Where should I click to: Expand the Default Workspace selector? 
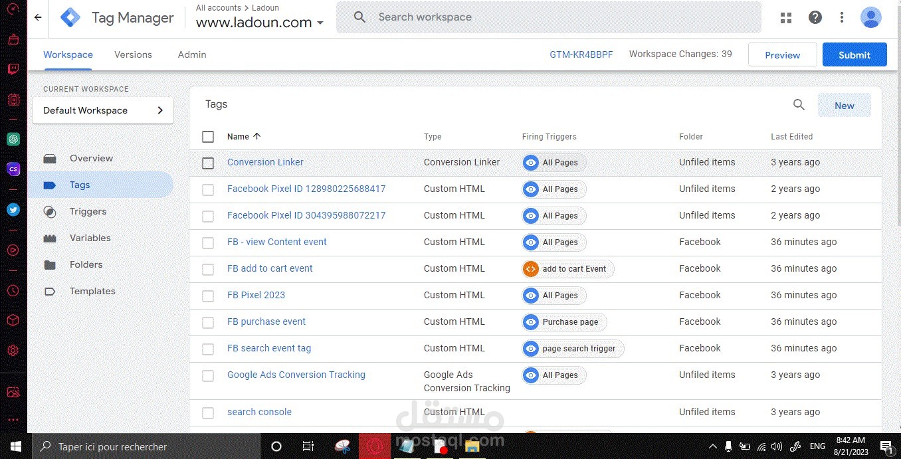[x=103, y=110]
